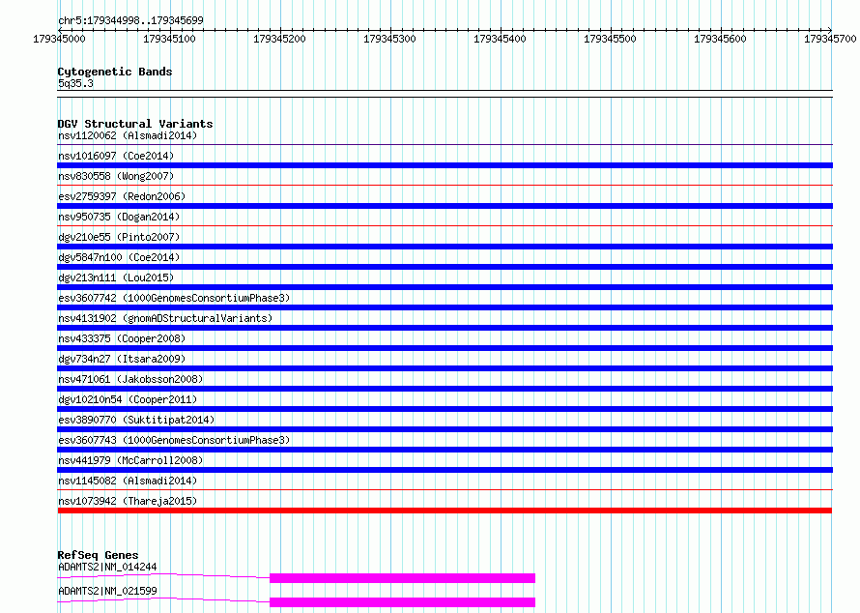Click ruler position 179345300

(390, 39)
